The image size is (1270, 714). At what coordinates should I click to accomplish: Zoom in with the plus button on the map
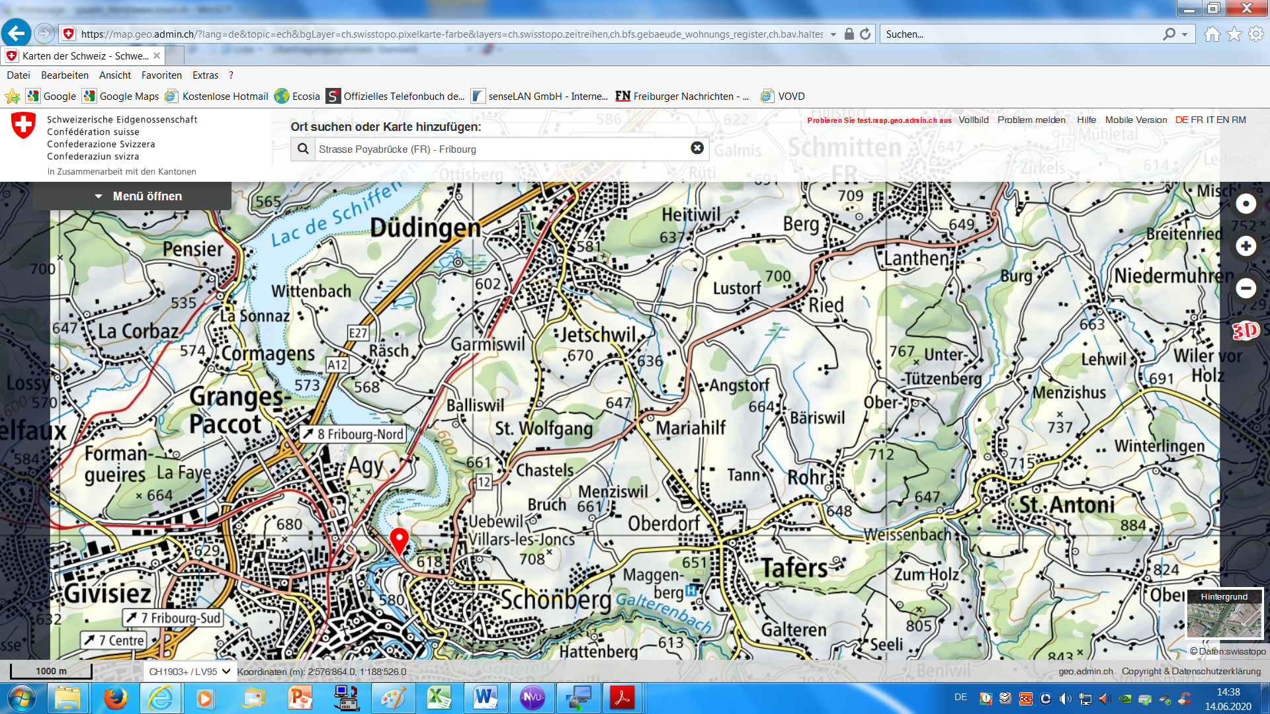click(x=1246, y=246)
